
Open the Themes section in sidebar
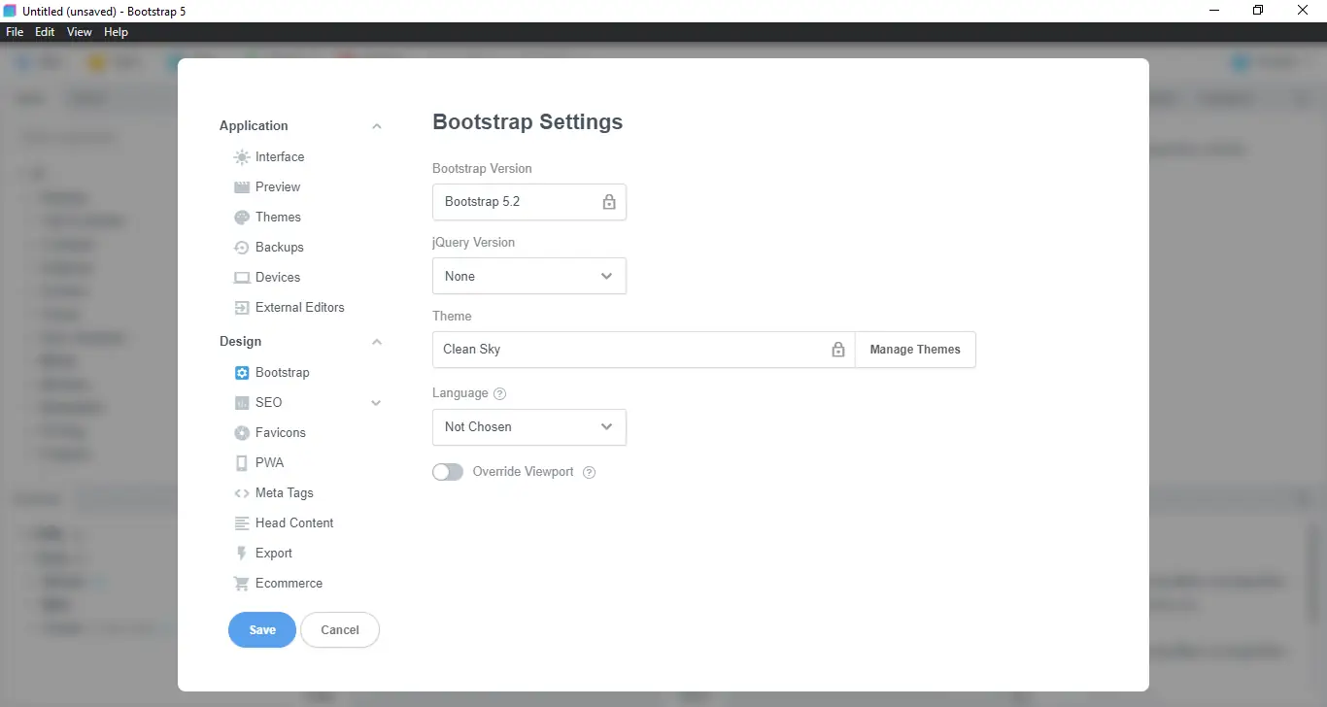pos(278,217)
